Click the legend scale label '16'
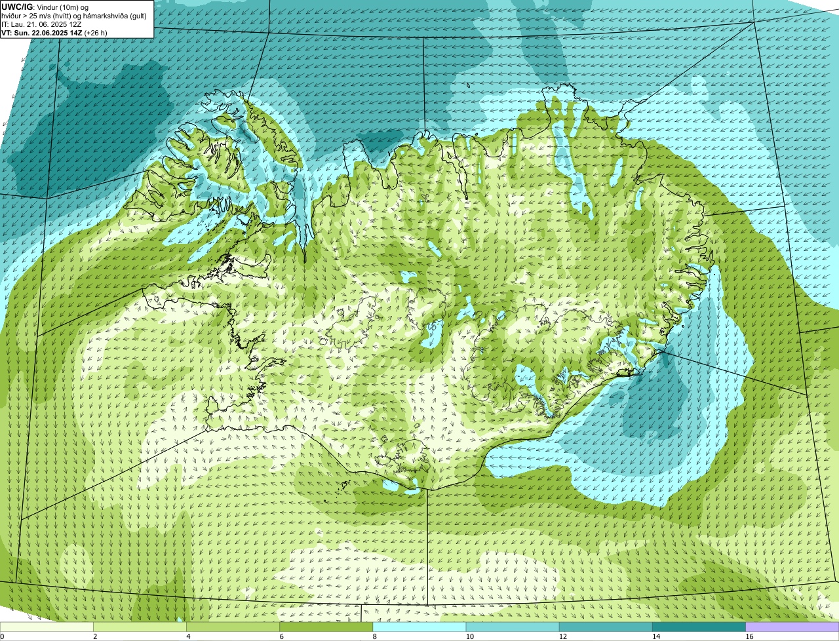The image size is (839, 641). [x=749, y=636]
